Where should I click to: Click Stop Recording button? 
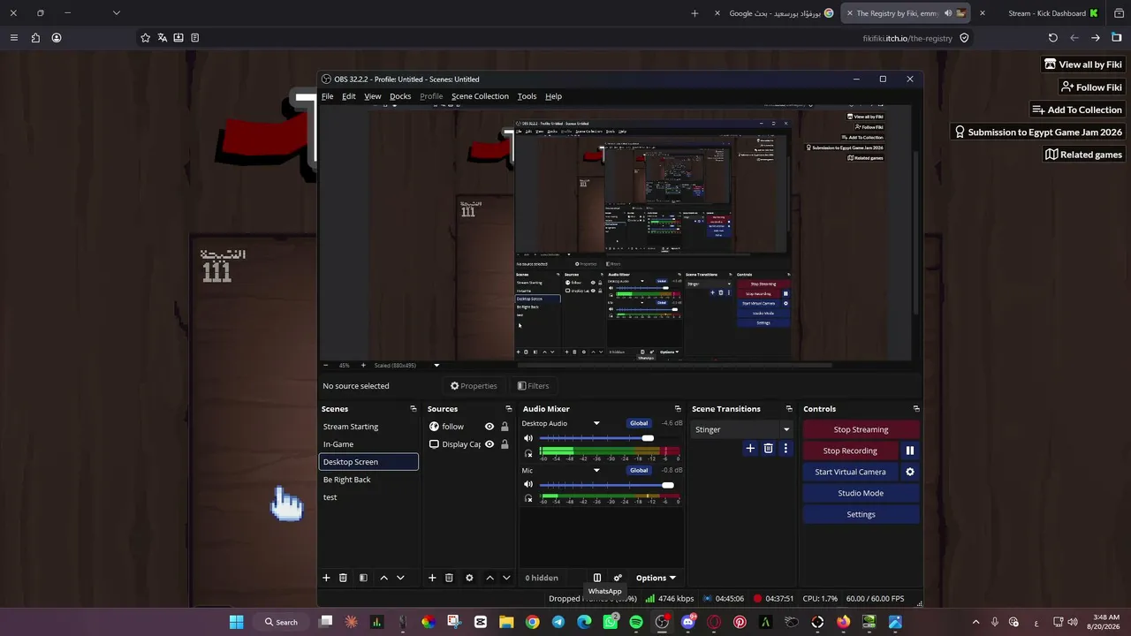850,450
